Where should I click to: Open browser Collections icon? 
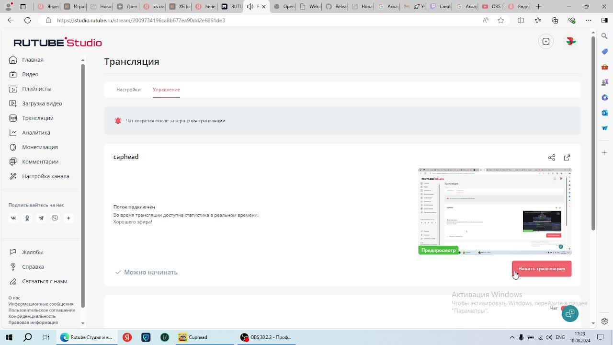pyautogui.click(x=555, y=20)
